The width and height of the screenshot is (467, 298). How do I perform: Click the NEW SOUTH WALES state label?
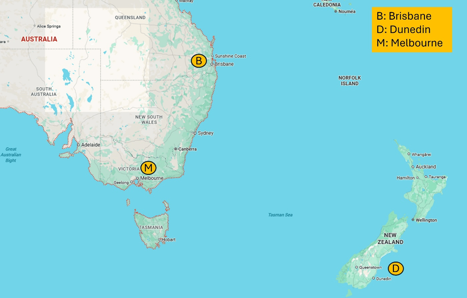[x=149, y=120]
